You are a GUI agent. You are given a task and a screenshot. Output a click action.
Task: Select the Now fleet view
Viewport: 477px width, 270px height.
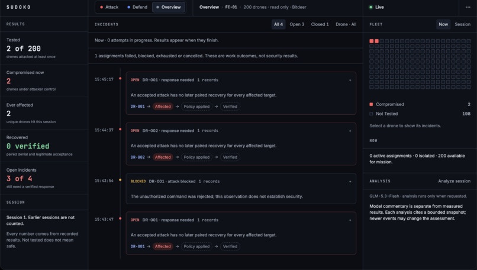pyautogui.click(x=443, y=24)
